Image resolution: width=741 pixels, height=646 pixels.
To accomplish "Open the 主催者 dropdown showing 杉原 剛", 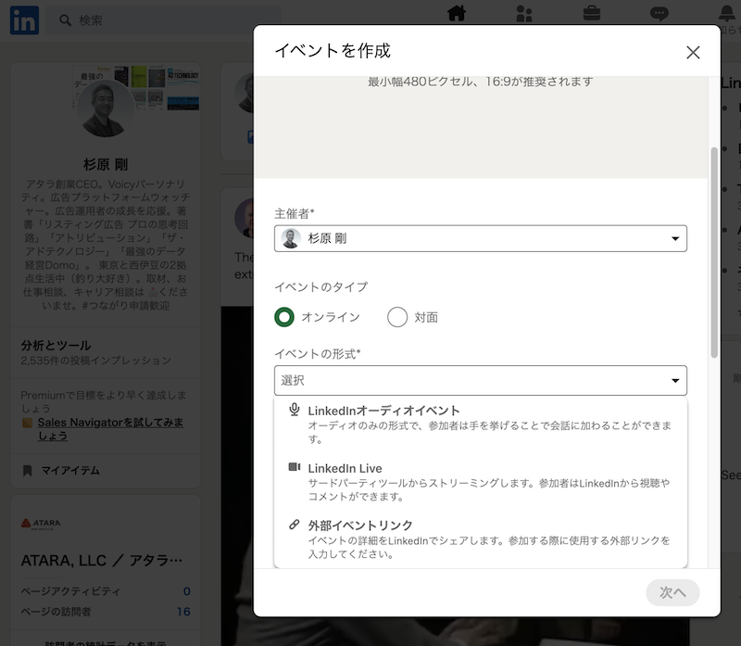I will pyautogui.click(x=480, y=238).
